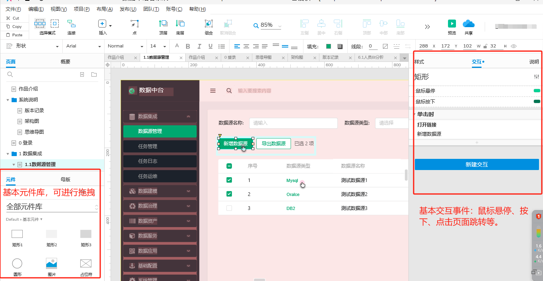The image size is (543, 281).
Task: Click the green fill color swatch
Action: [329, 46]
